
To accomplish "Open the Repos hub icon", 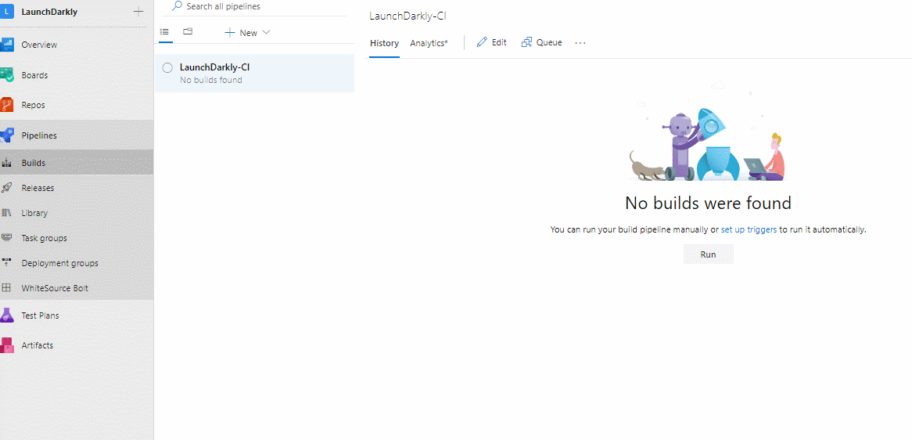I will click(x=6, y=106).
